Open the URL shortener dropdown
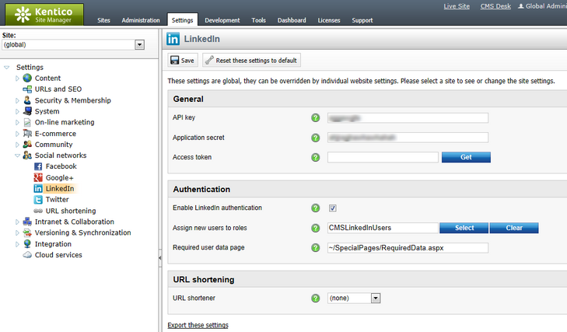This screenshot has width=567, height=332. click(376, 298)
